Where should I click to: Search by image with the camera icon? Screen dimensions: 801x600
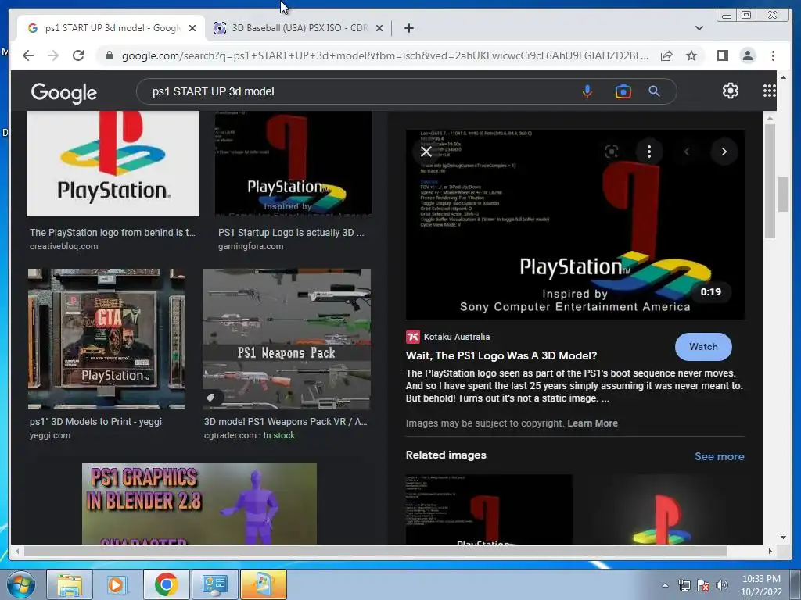click(x=623, y=92)
